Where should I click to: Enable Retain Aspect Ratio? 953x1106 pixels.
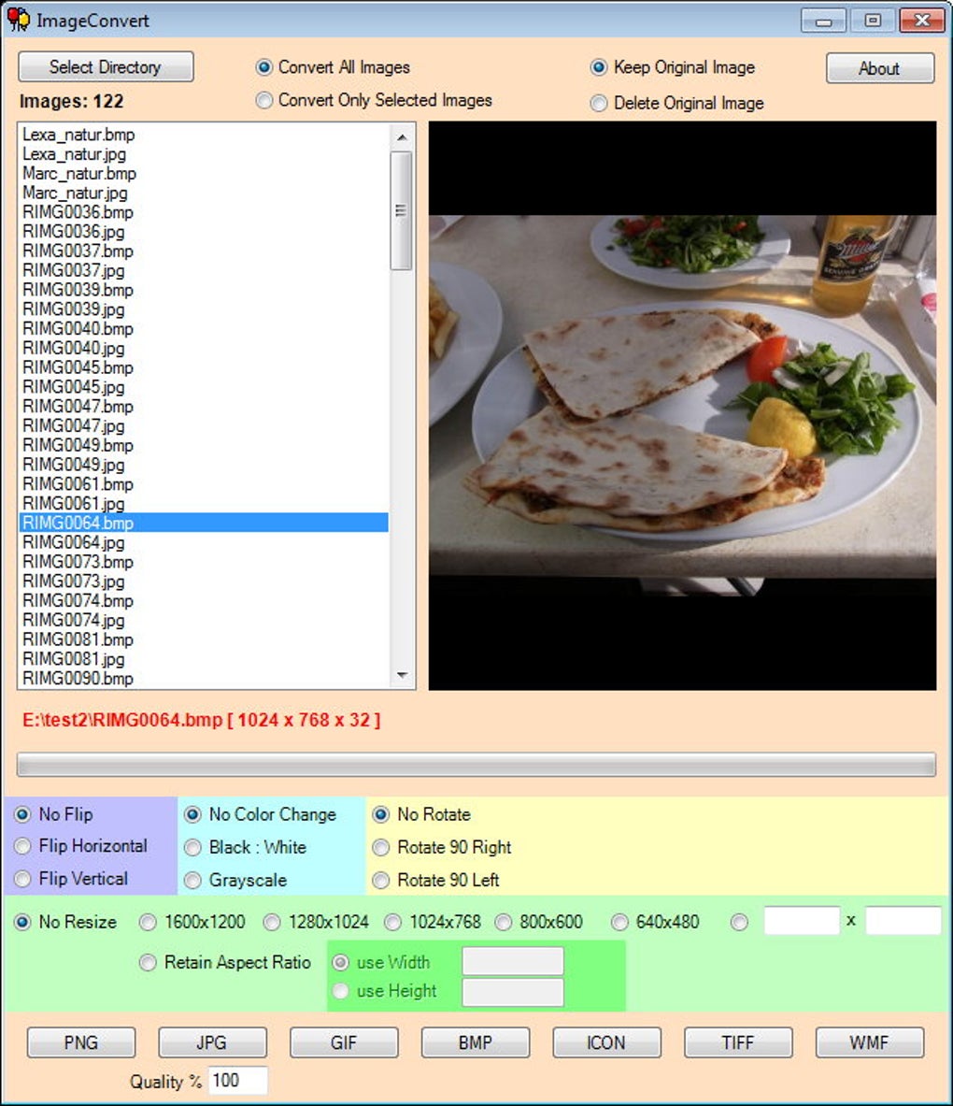pos(148,962)
